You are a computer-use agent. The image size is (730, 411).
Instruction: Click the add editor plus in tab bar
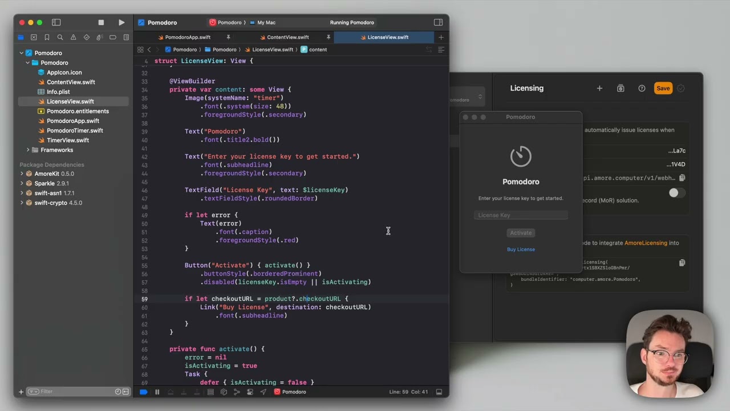(441, 37)
